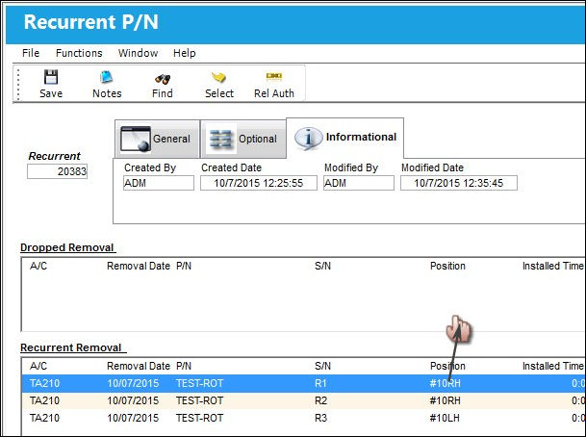This screenshot has width=586, height=437.
Task: Open the Window menu
Action: [x=138, y=53]
